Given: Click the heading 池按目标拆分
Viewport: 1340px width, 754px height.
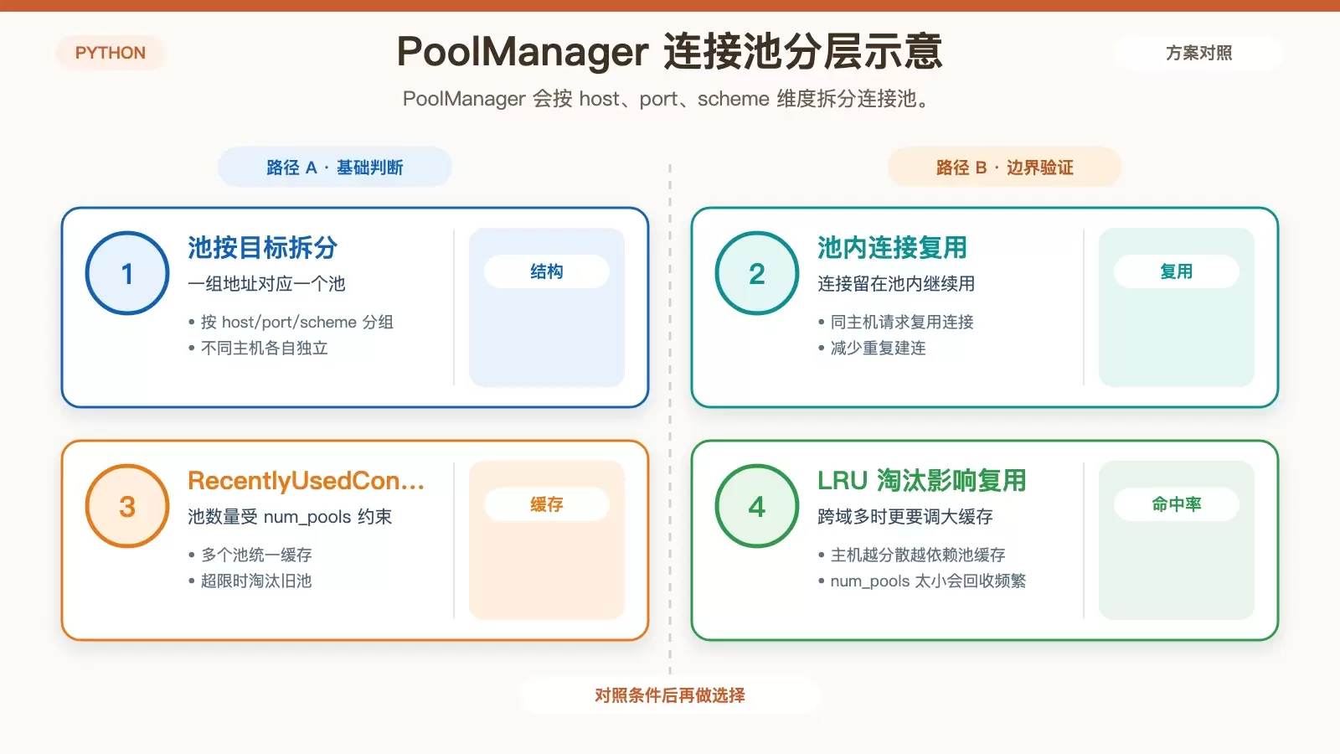Looking at the screenshot, I should [263, 248].
